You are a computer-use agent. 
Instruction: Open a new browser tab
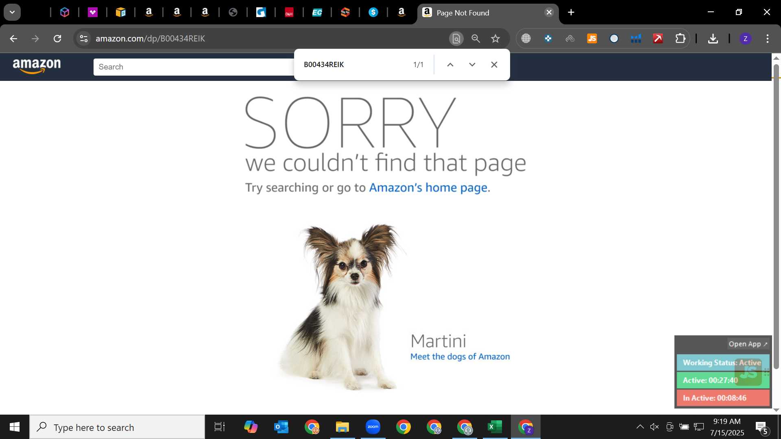click(571, 12)
